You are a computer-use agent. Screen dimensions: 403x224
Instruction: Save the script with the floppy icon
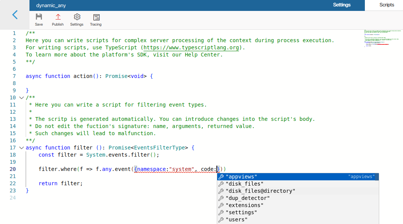39,17
